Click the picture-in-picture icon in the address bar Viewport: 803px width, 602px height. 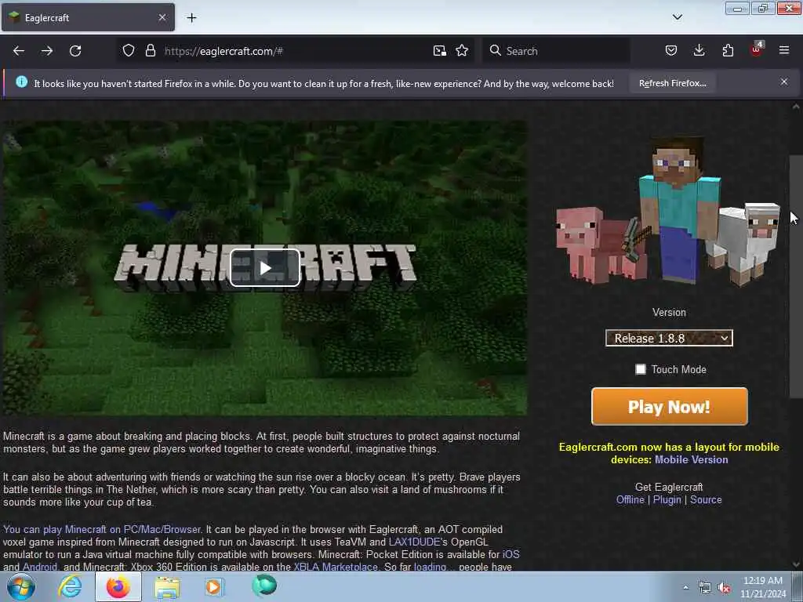(x=439, y=51)
